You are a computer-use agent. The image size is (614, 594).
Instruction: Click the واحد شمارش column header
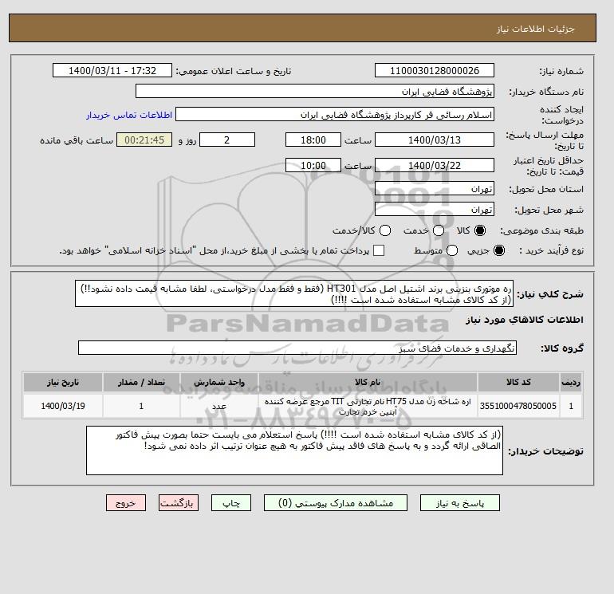click(x=219, y=382)
